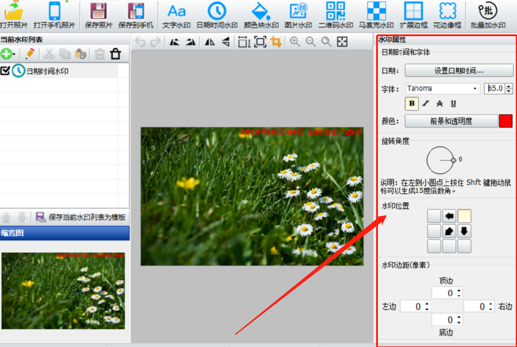Add a QR code watermark 二维码水印
Screen dimensions: 517x347
pos(336,15)
